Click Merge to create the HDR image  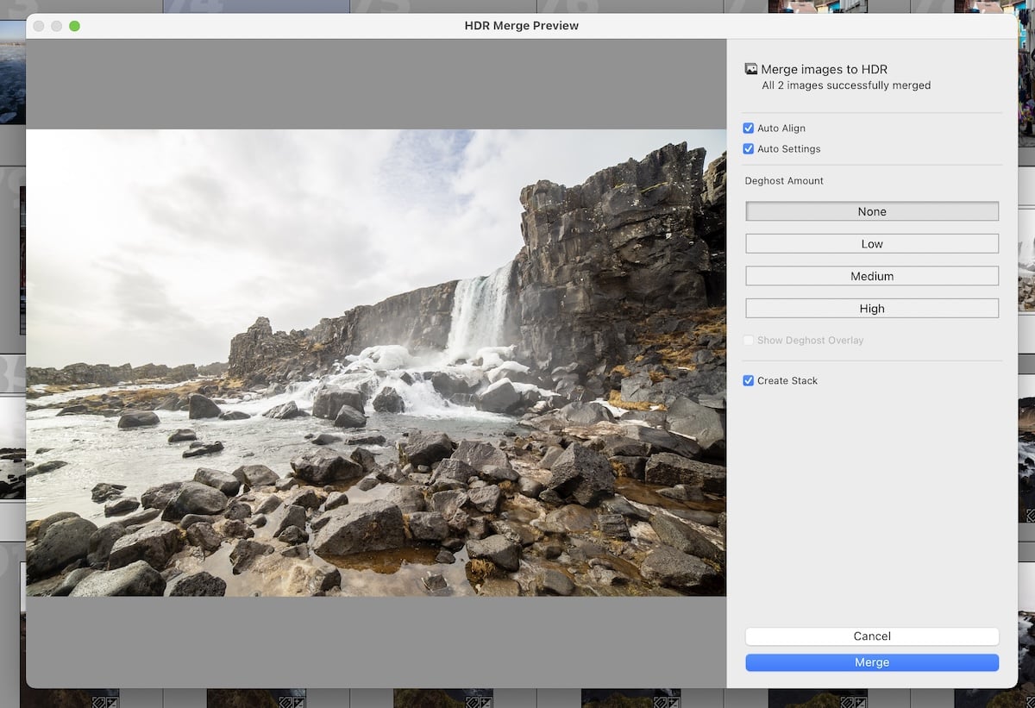(x=871, y=662)
